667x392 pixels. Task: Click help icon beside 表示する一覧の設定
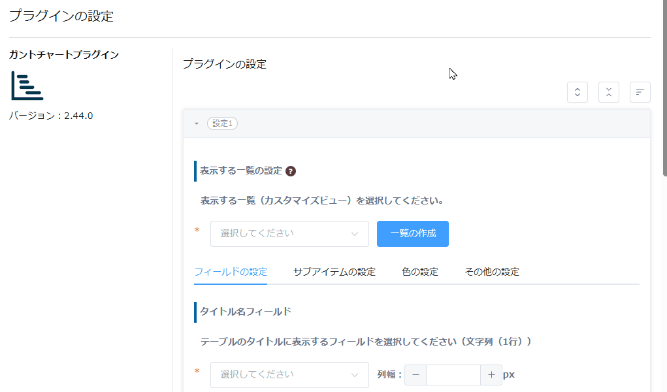291,171
